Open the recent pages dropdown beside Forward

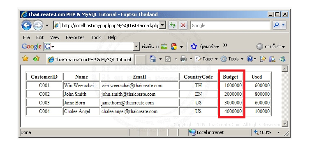(47, 25)
